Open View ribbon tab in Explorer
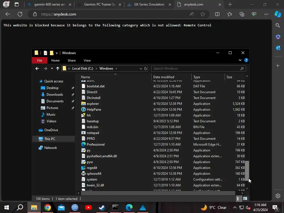284x213 pixels. (x=87, y=60)
